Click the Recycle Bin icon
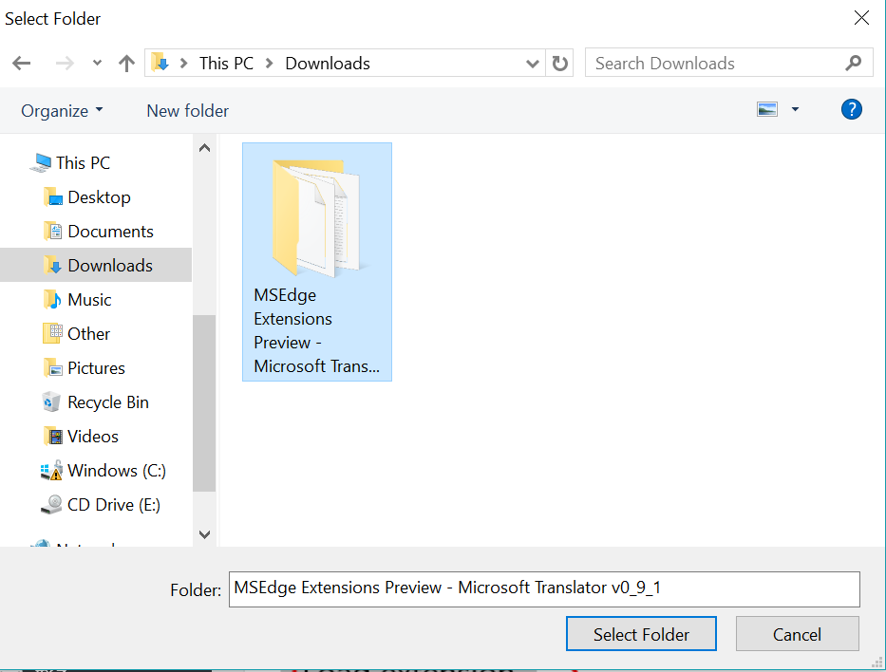The height and width of the screenshot is (672, 886). [51, 402]
